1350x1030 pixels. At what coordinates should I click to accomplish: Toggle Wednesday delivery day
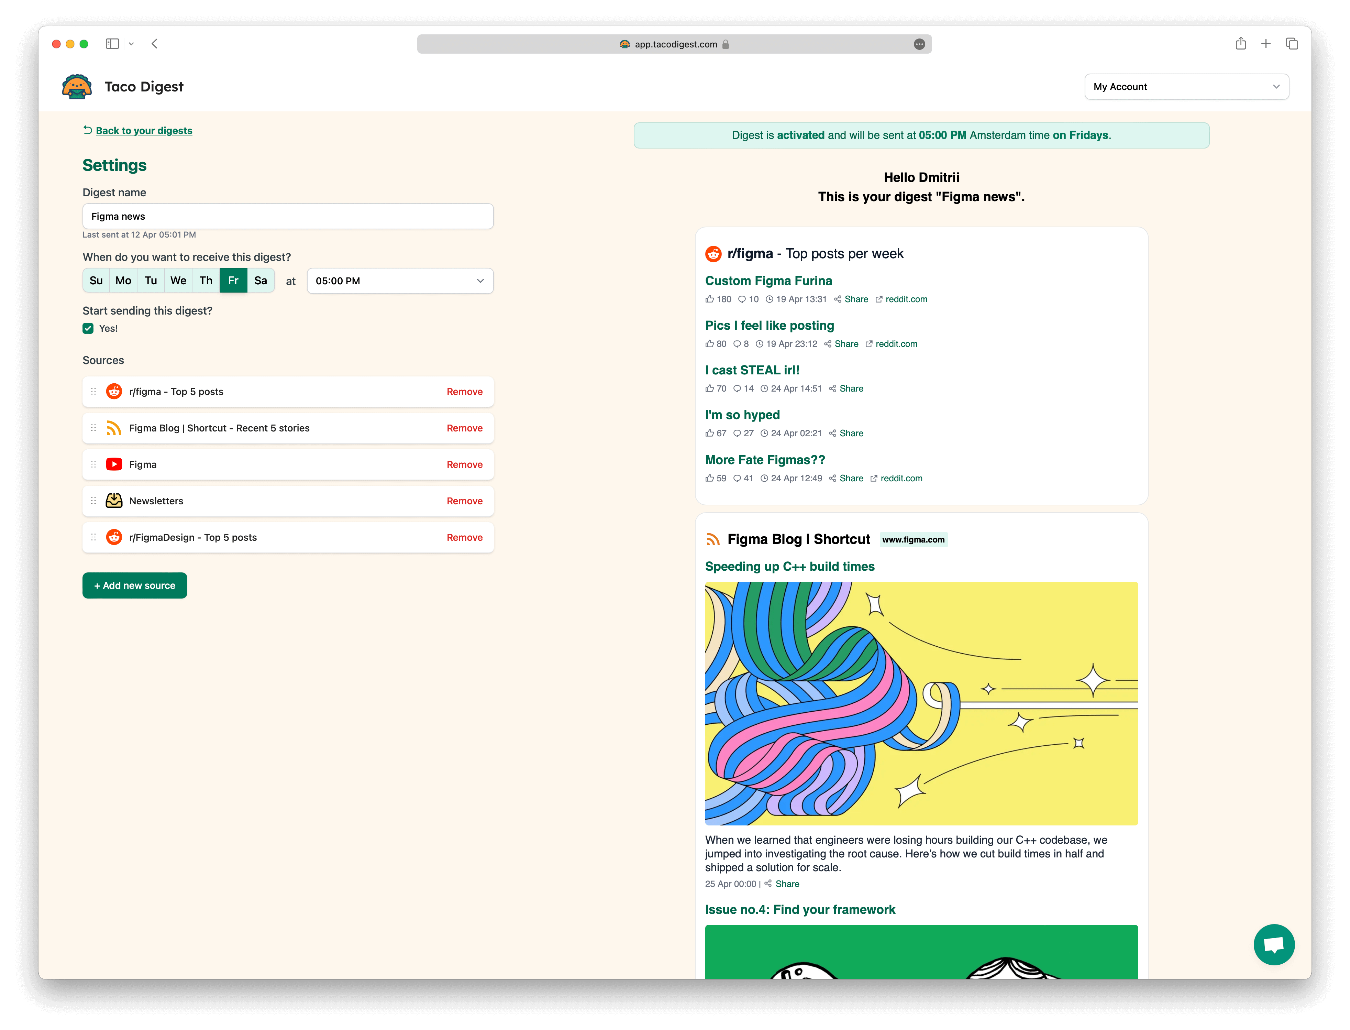point(178,281)
